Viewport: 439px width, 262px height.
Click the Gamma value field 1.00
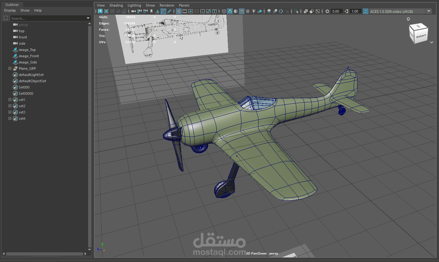[355, 11]
